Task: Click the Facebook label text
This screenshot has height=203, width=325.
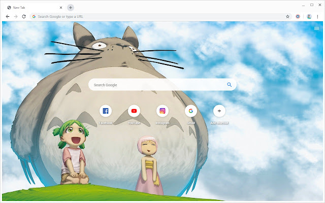Action: coord(106,123)
